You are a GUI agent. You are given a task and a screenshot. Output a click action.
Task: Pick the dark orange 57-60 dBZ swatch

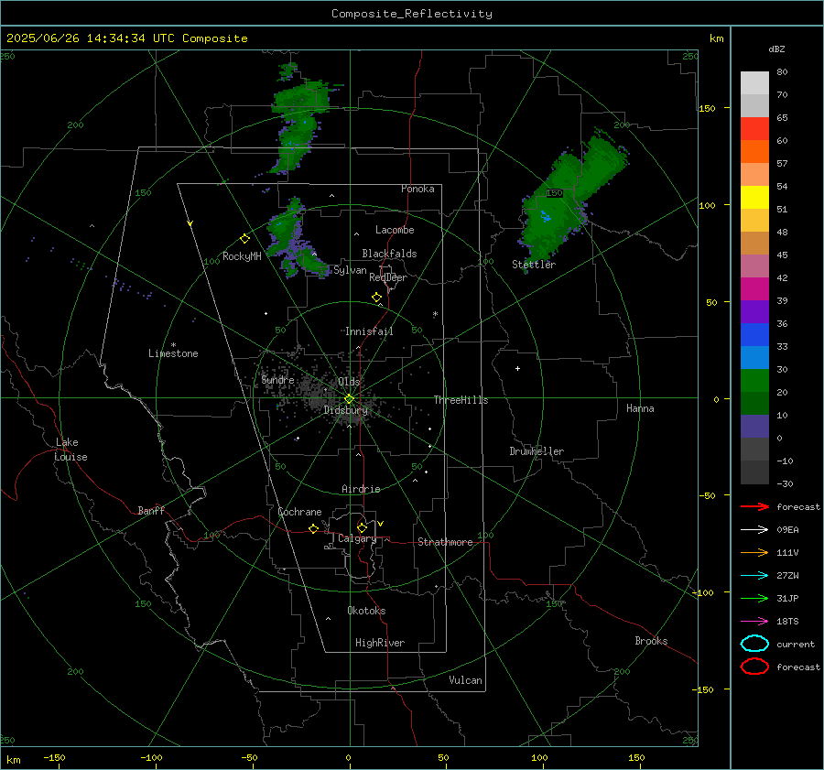click(x=754, y=152)
